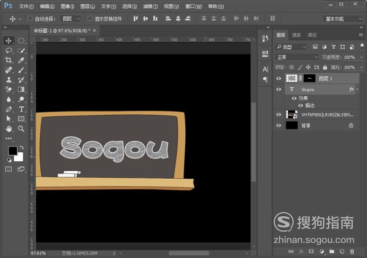Switch to the 通道 tab
The width and height of the screenshot is (367, 258).
coord(296,35)
